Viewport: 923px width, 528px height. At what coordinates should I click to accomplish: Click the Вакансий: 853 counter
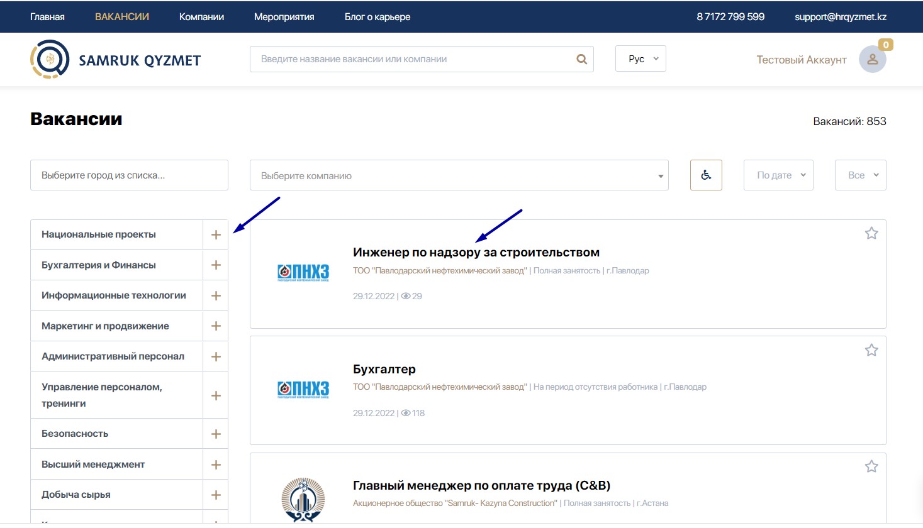point(849,121)
